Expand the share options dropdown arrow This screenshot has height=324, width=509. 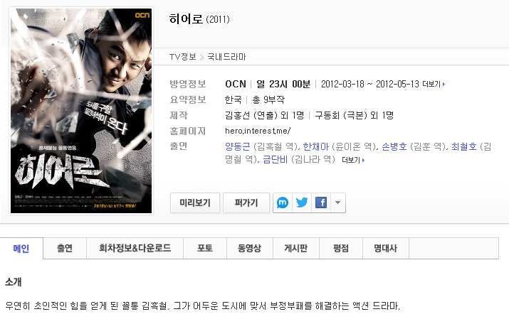[x=338, y=202]
